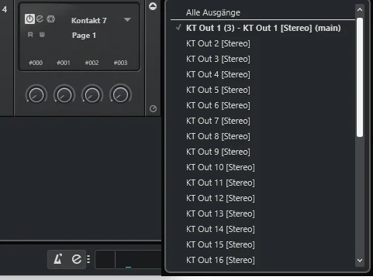Screen dimensions: 373x280
Task: Enable KT Out 14 [Stereo] output
Action: (x=263, y=229)
